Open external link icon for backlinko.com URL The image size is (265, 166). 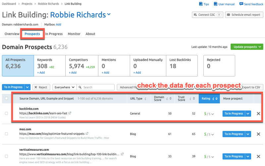pos(70,113)
